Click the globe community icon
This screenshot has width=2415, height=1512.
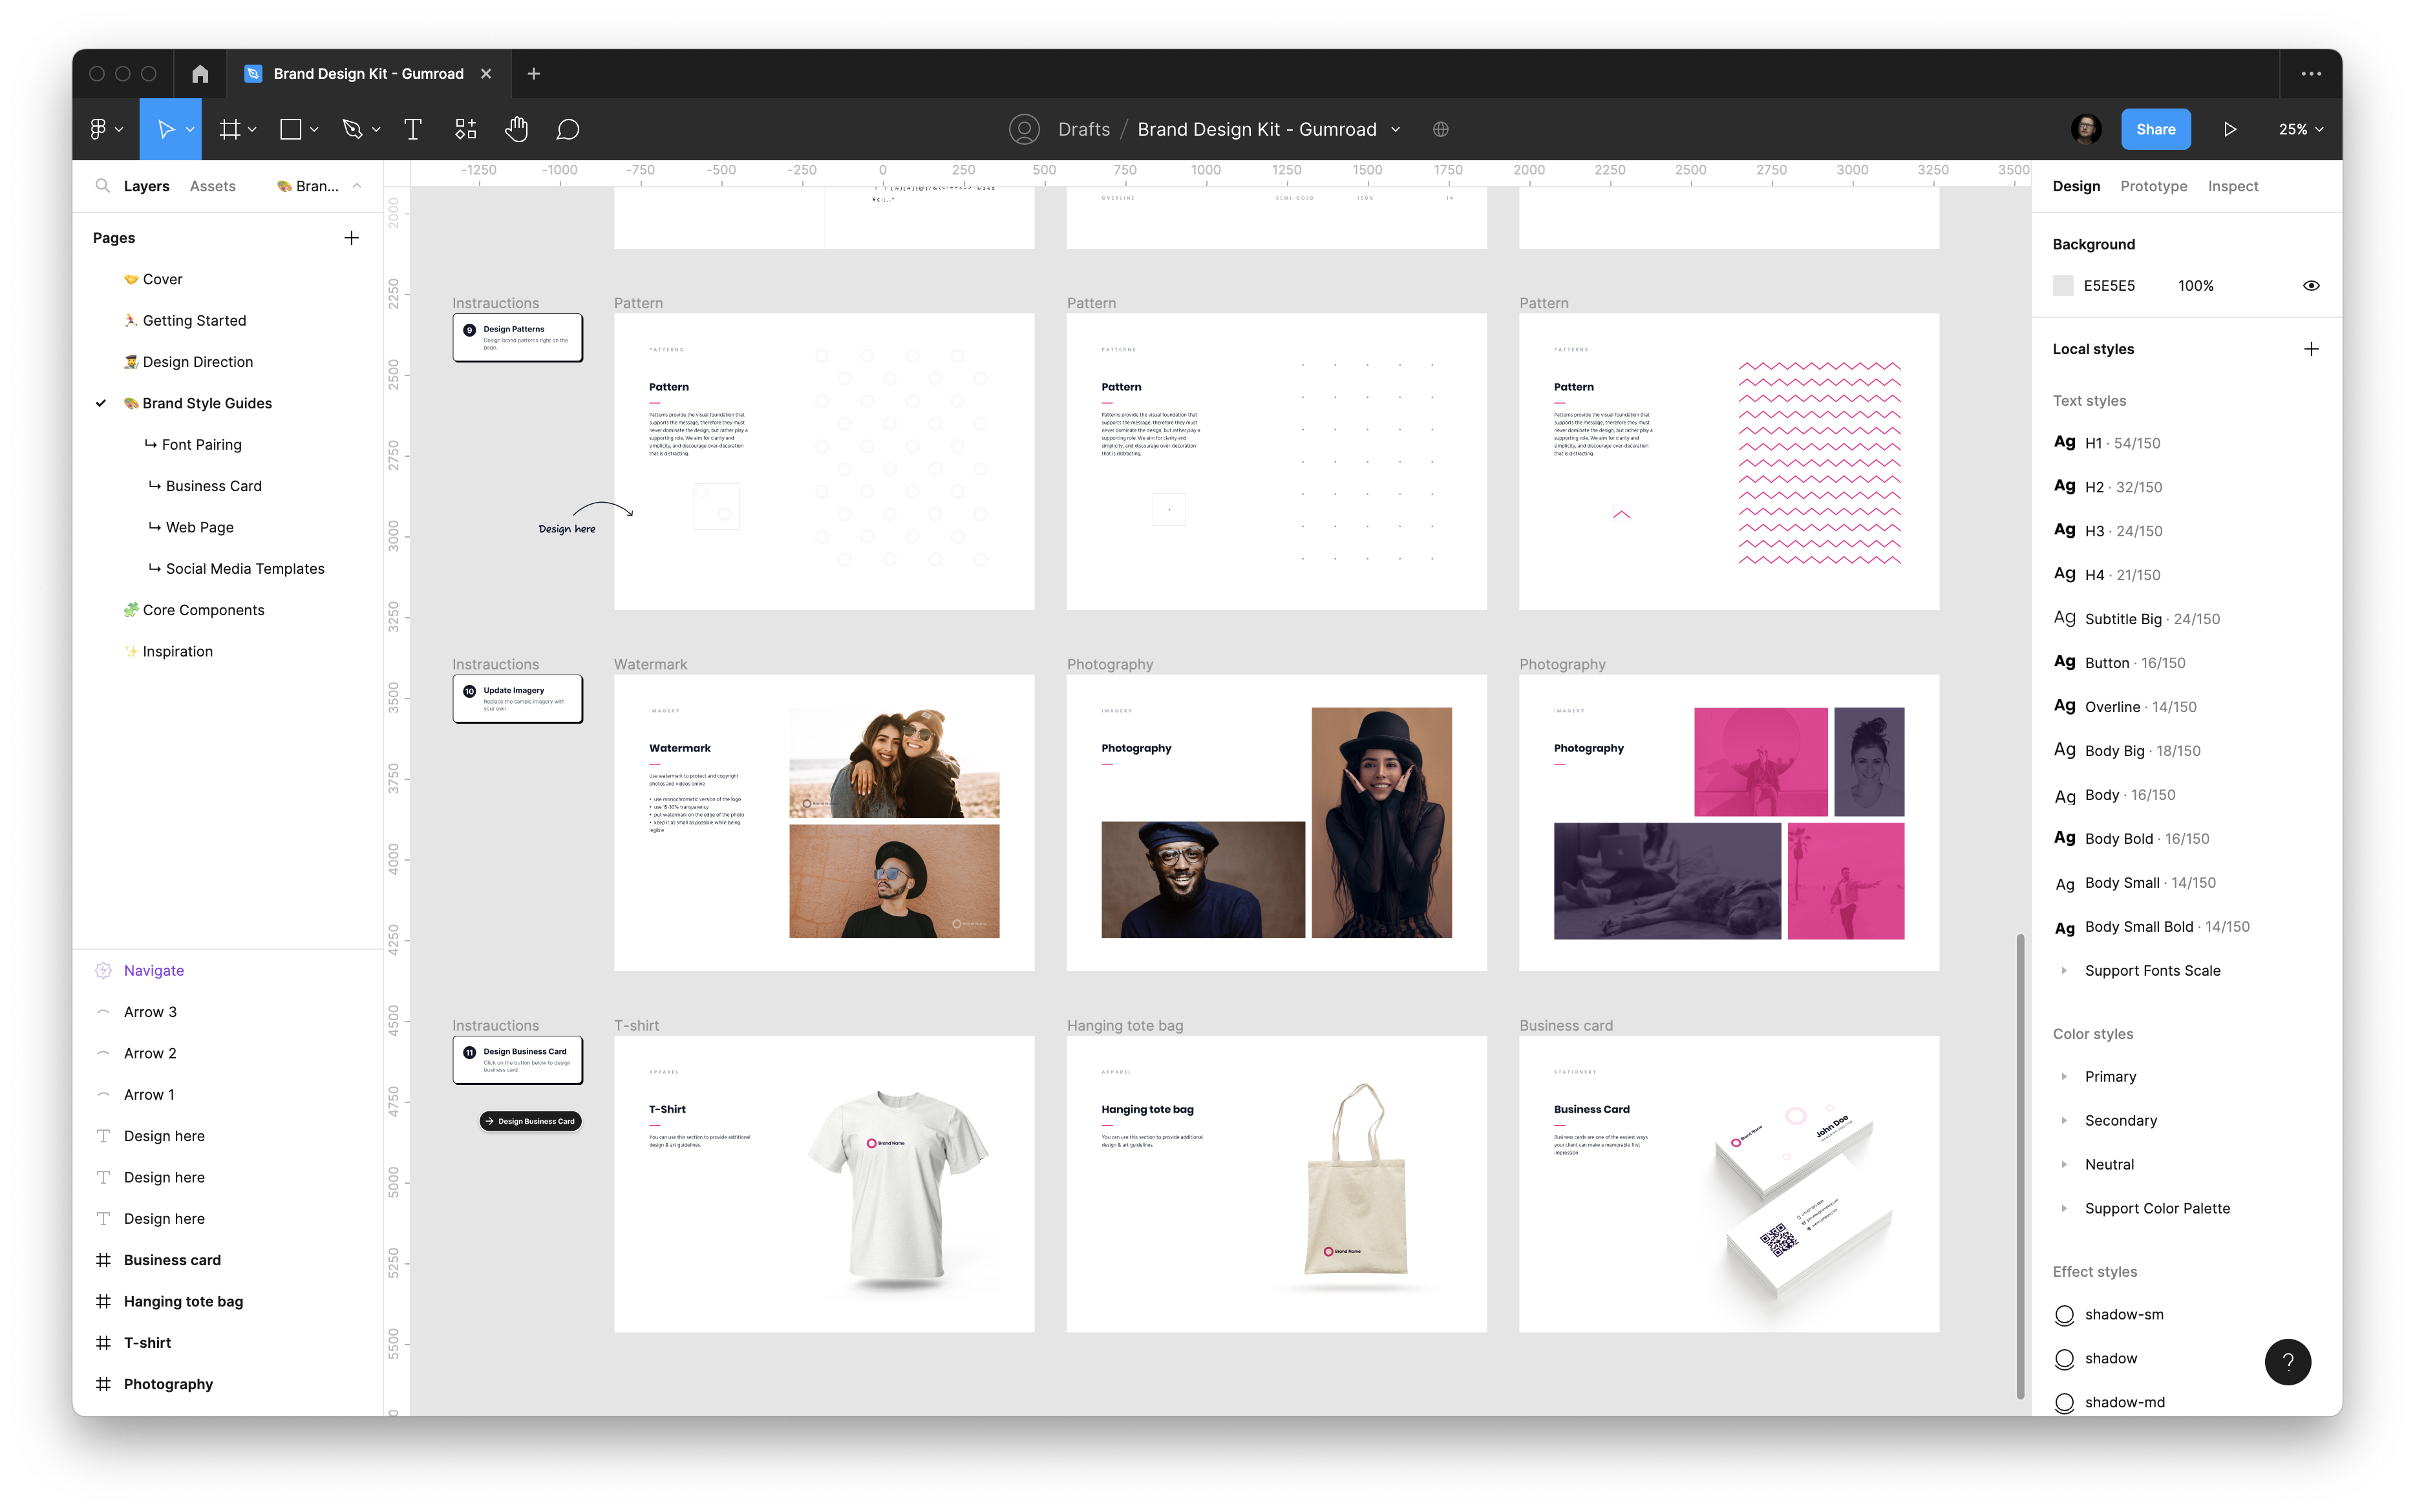click(1441, 129)
